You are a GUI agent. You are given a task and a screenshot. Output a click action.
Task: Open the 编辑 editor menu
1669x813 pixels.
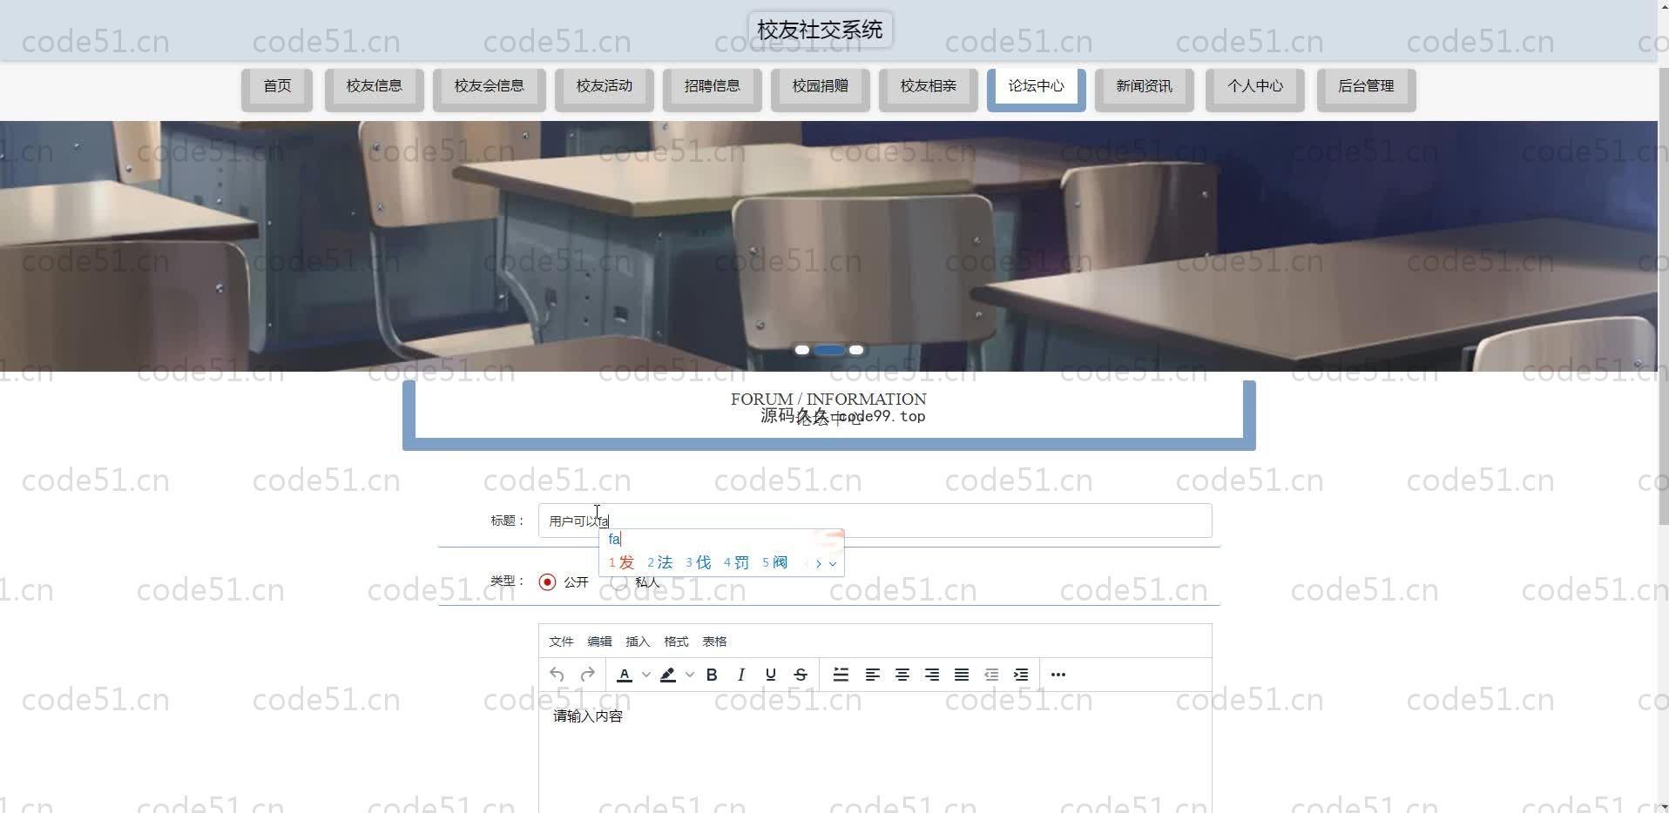(599, 642)
